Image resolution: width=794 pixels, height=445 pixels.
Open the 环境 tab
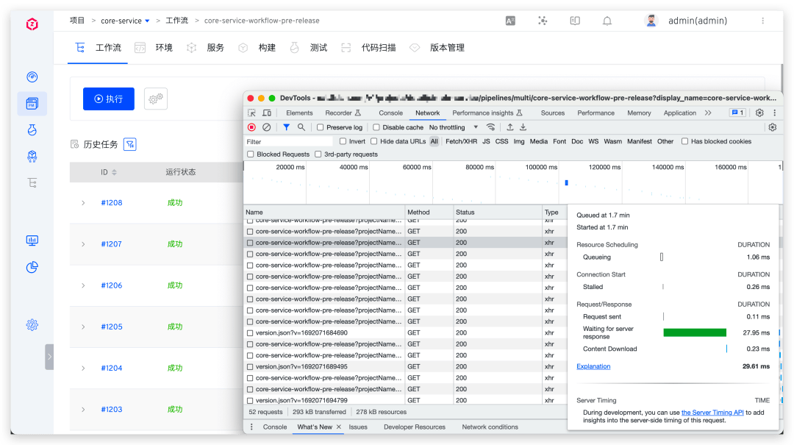coord(163,48)
